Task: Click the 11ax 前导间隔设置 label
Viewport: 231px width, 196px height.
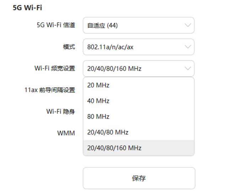Action: 50,90
